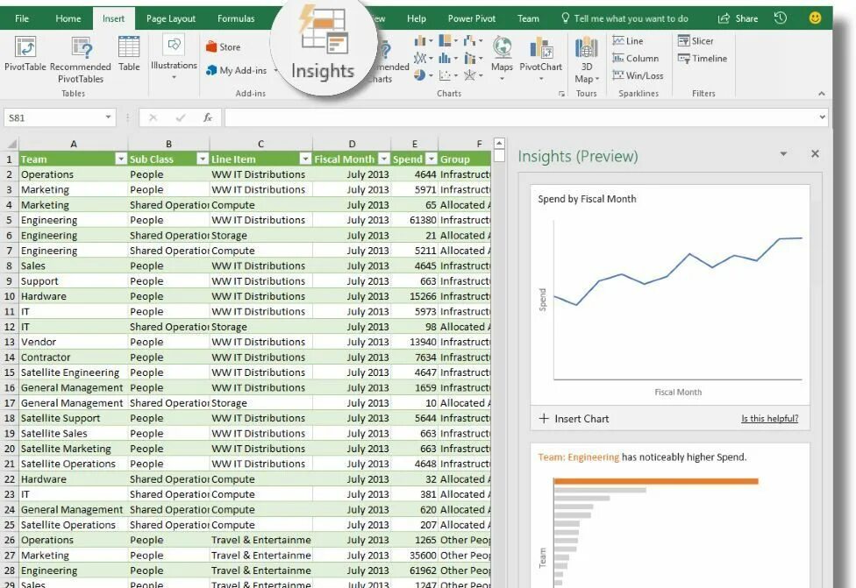Open My Add-ins
This screenshot has height=588, width=856.
[237, 70]
